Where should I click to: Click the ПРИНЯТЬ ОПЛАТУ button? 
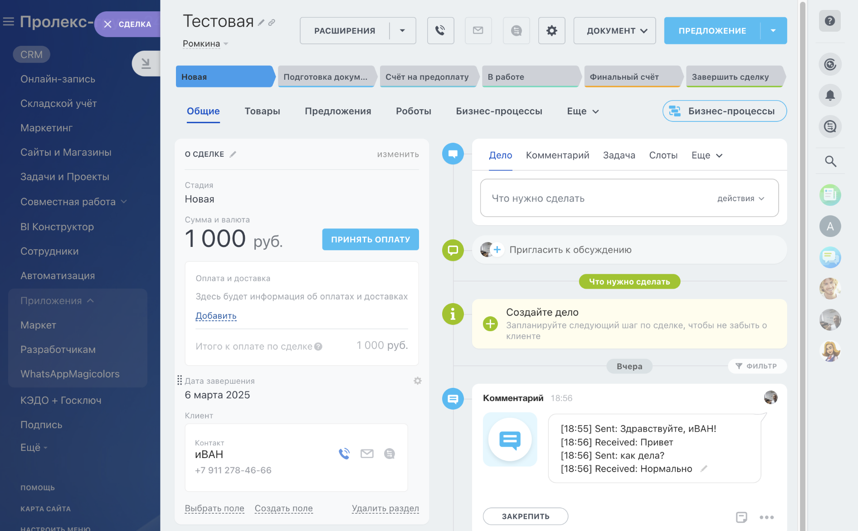(370, 239)
